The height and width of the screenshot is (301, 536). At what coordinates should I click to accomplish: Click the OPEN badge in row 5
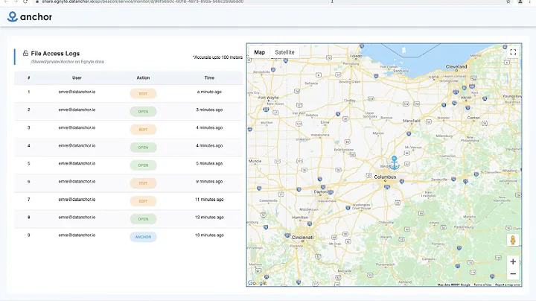tap(143, 165)
